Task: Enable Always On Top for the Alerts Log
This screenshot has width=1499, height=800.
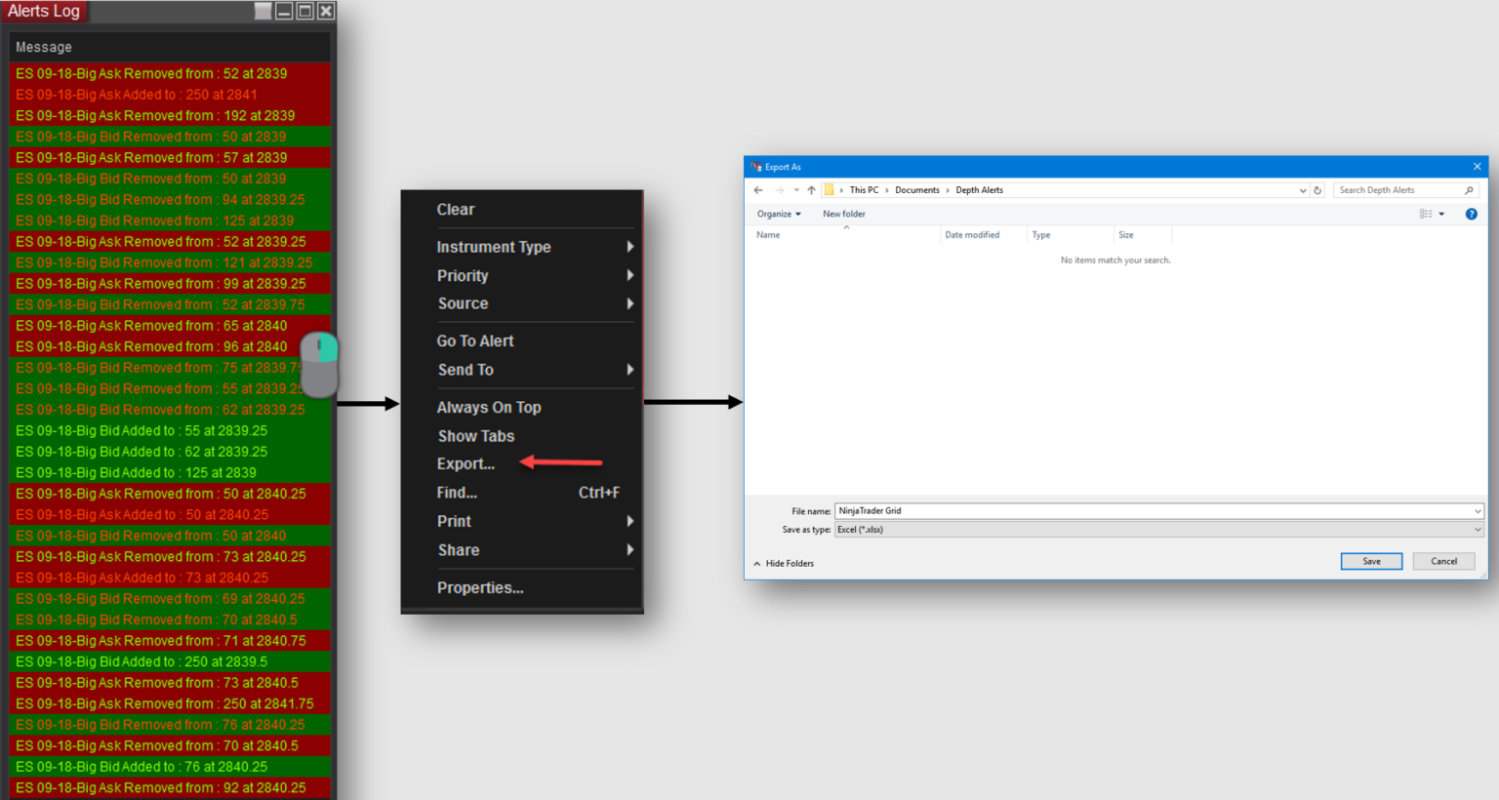Action: 489,407
